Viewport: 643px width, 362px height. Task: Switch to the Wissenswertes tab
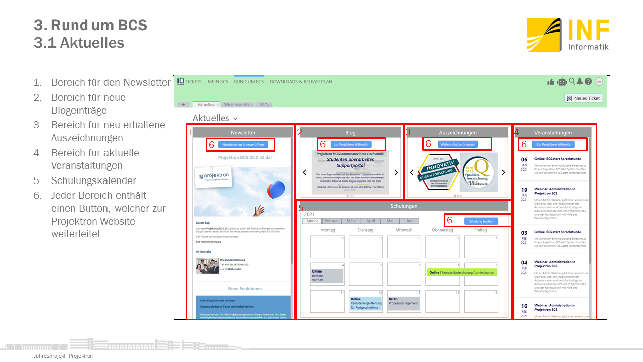pyautogui.click(x=237, y=105)
